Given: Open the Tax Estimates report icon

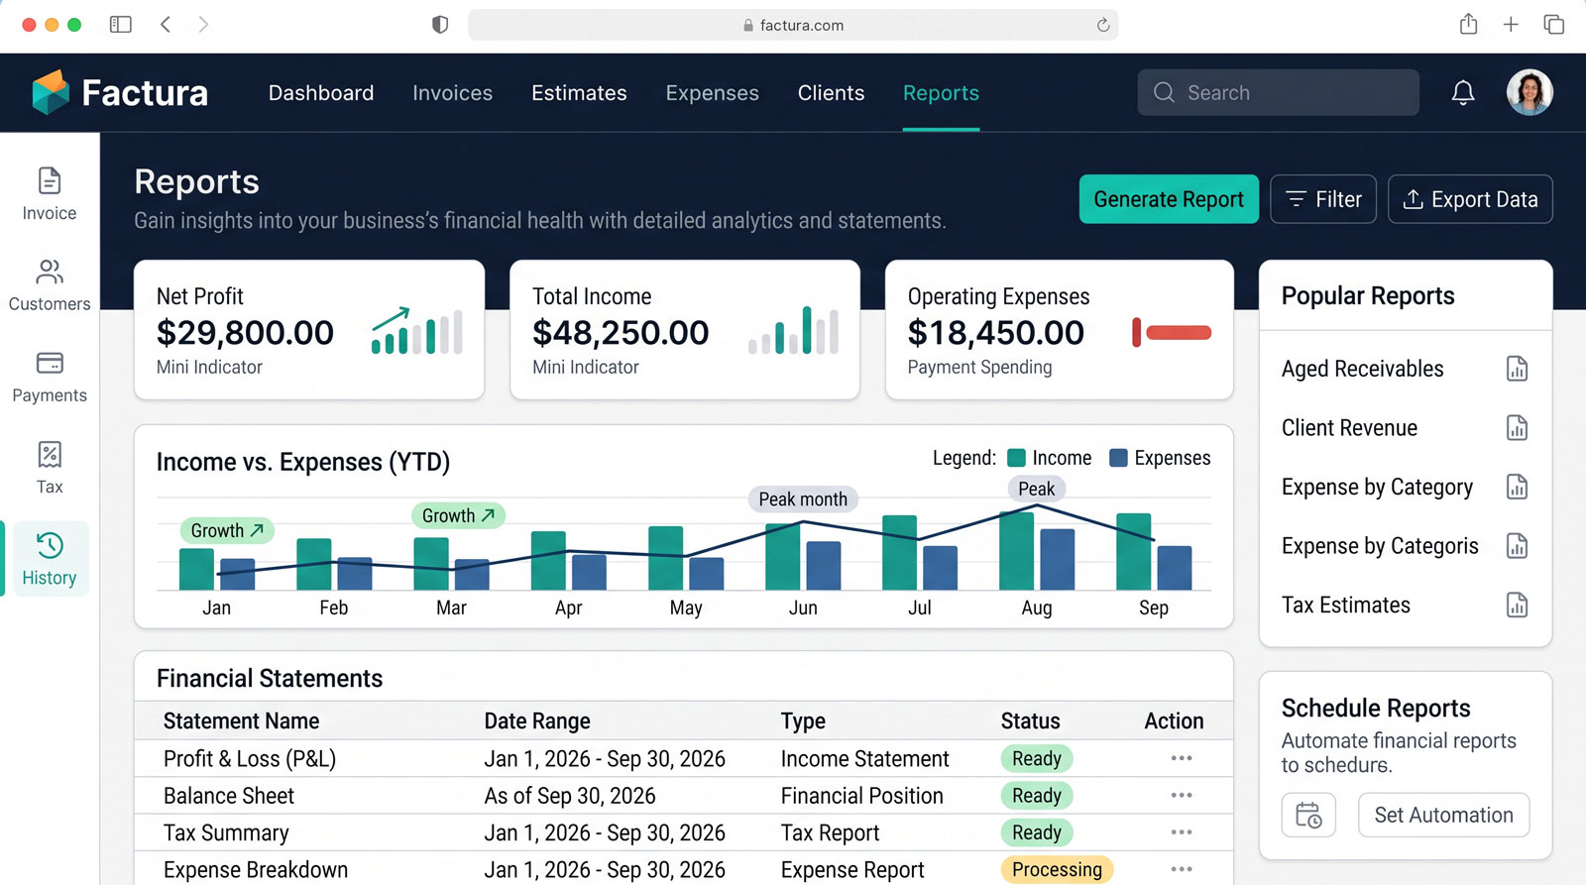Looking at the screenshot, I should coord(1517,606).
